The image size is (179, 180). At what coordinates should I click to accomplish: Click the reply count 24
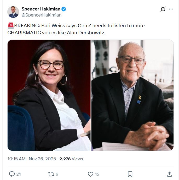click(19, 174)
